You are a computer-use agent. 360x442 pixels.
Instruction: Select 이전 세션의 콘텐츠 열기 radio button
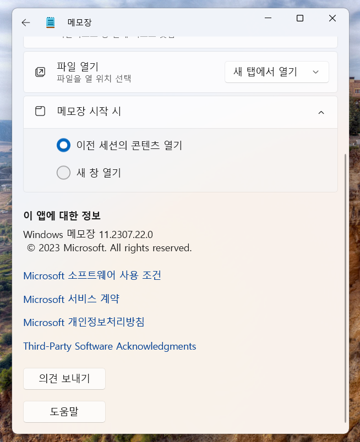click(x=63, y=145)
